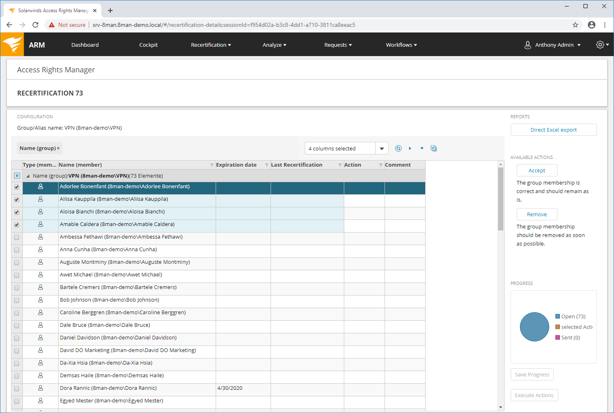Click the down-pointing expand-all arrow icon
The image size is (614, 413).
tap(422, 148)
